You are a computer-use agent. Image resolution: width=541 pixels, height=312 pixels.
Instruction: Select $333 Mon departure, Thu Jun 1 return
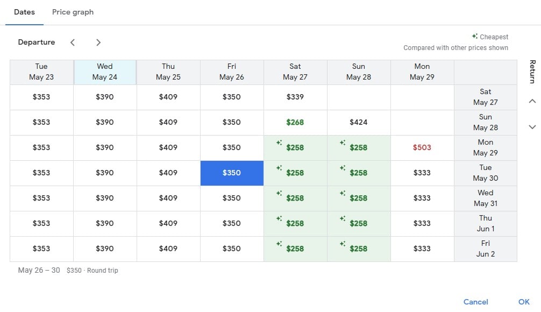point(422,224)
